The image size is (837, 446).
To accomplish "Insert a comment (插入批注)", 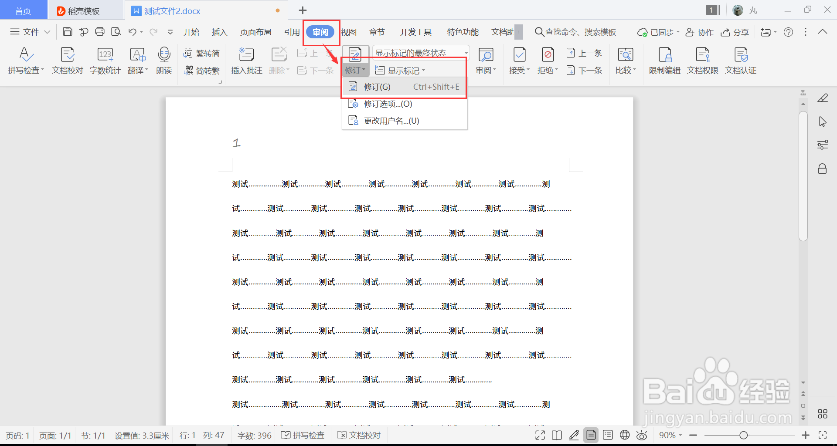I will coord(246,61).
